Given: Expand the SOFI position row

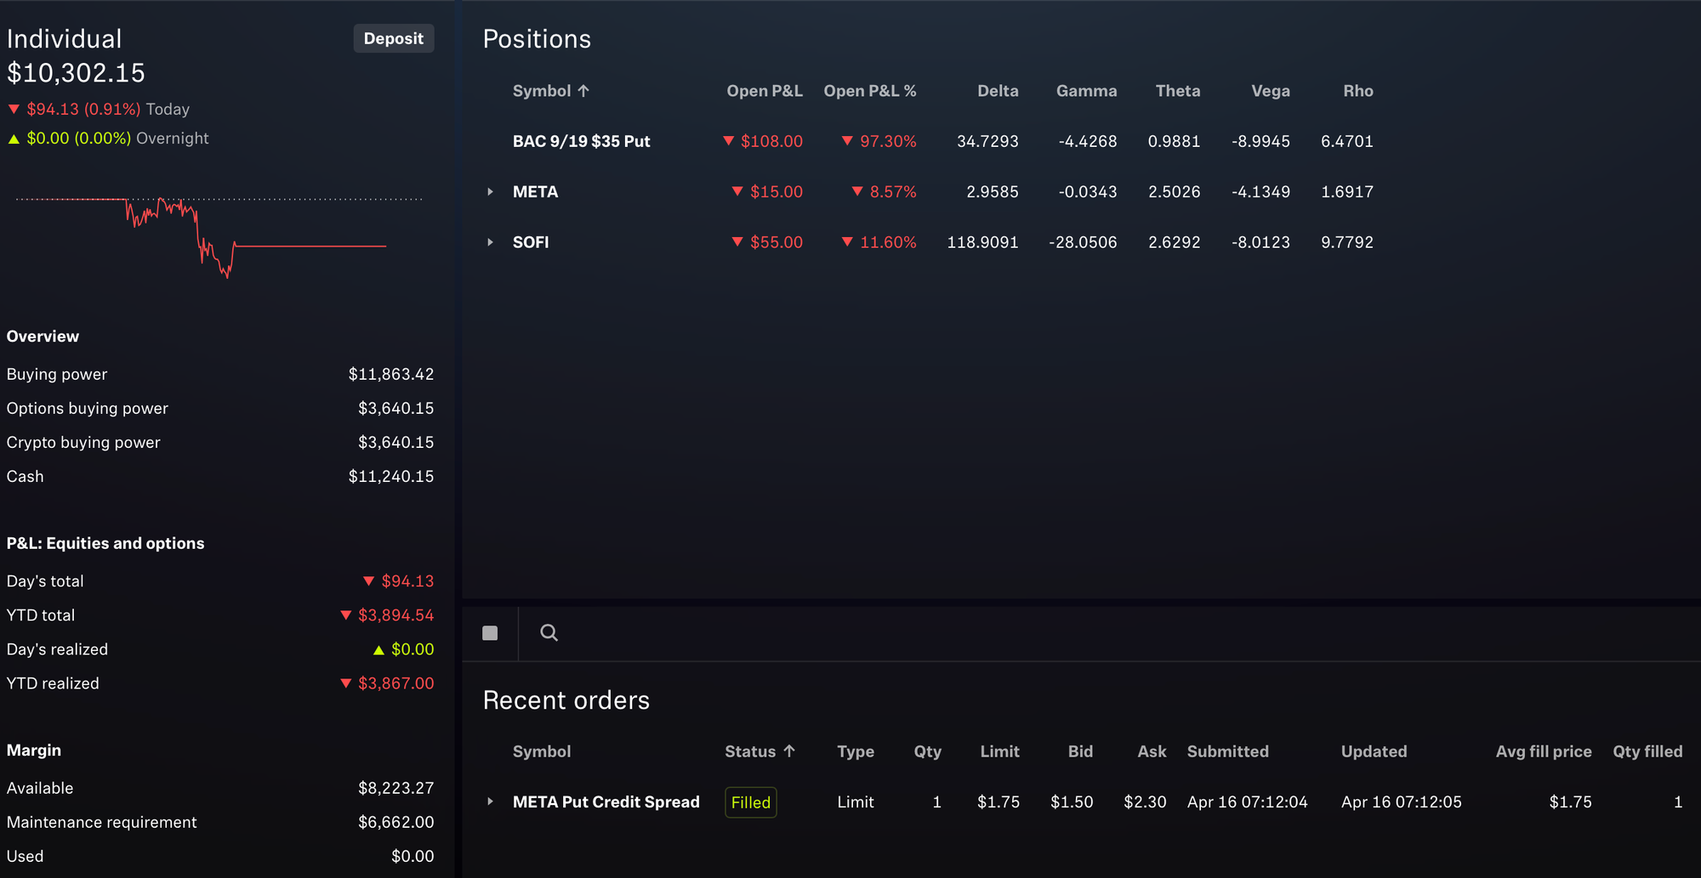Looking at the screenshot, I should pos(490,242).
